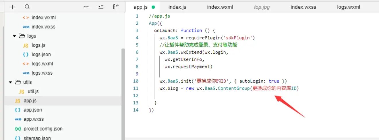379x140 pixels.
Task: Hide the file explorer sidebar panel
Action: tap(116, 7)
